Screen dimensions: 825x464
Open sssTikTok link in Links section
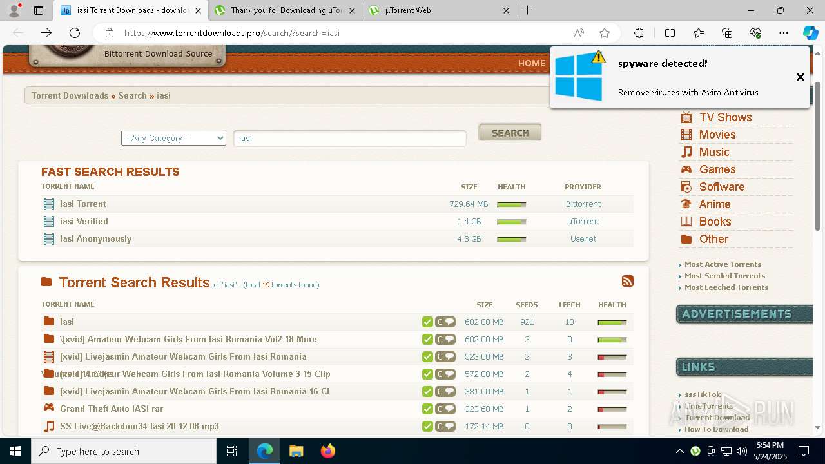(703, 394)
